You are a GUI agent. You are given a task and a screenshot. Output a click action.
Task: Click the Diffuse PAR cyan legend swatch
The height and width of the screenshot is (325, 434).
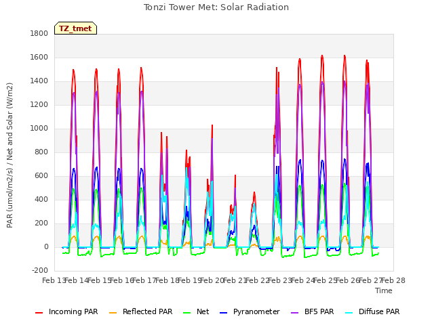click(x=349, y=313)
